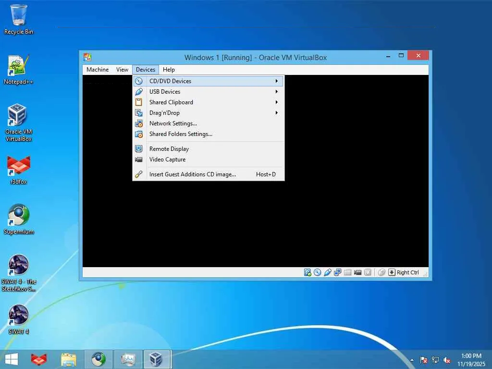Click the Drag'n'Drop menu icon

coord(139,112)
